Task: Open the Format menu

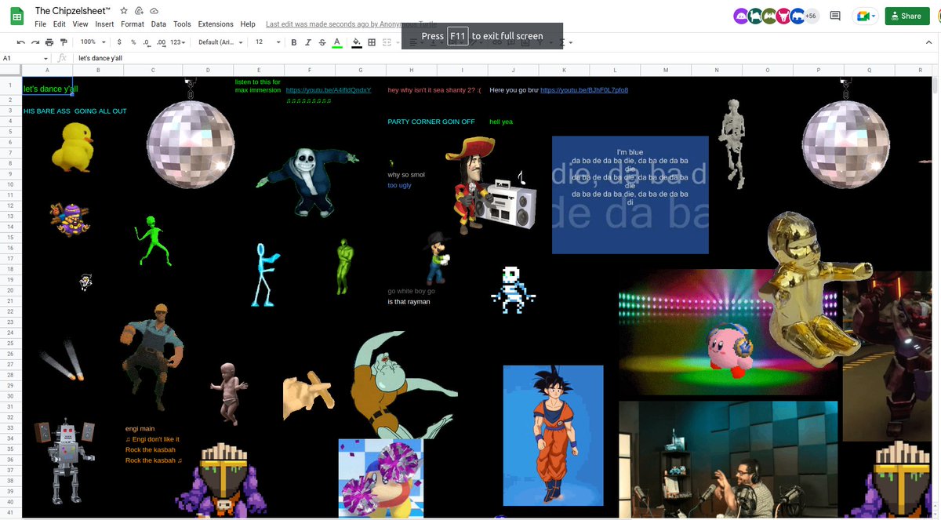Action: (x=133, y=24)
